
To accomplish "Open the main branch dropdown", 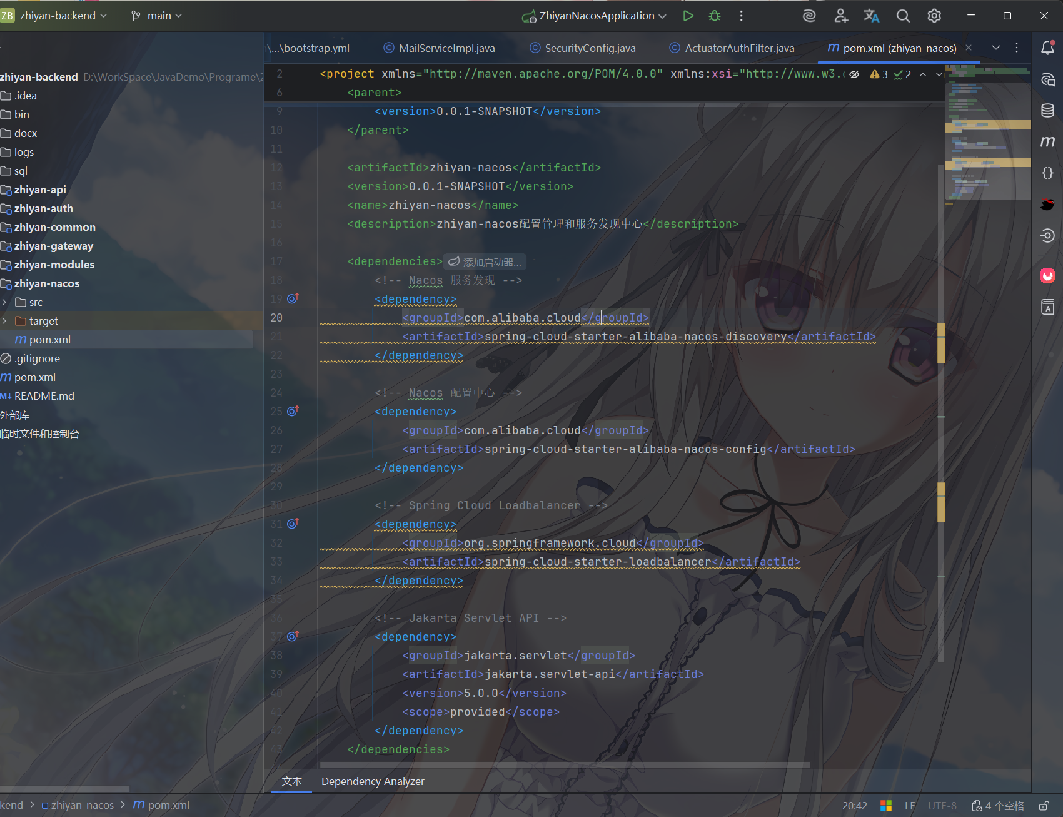I will click(x=156, y=16).
